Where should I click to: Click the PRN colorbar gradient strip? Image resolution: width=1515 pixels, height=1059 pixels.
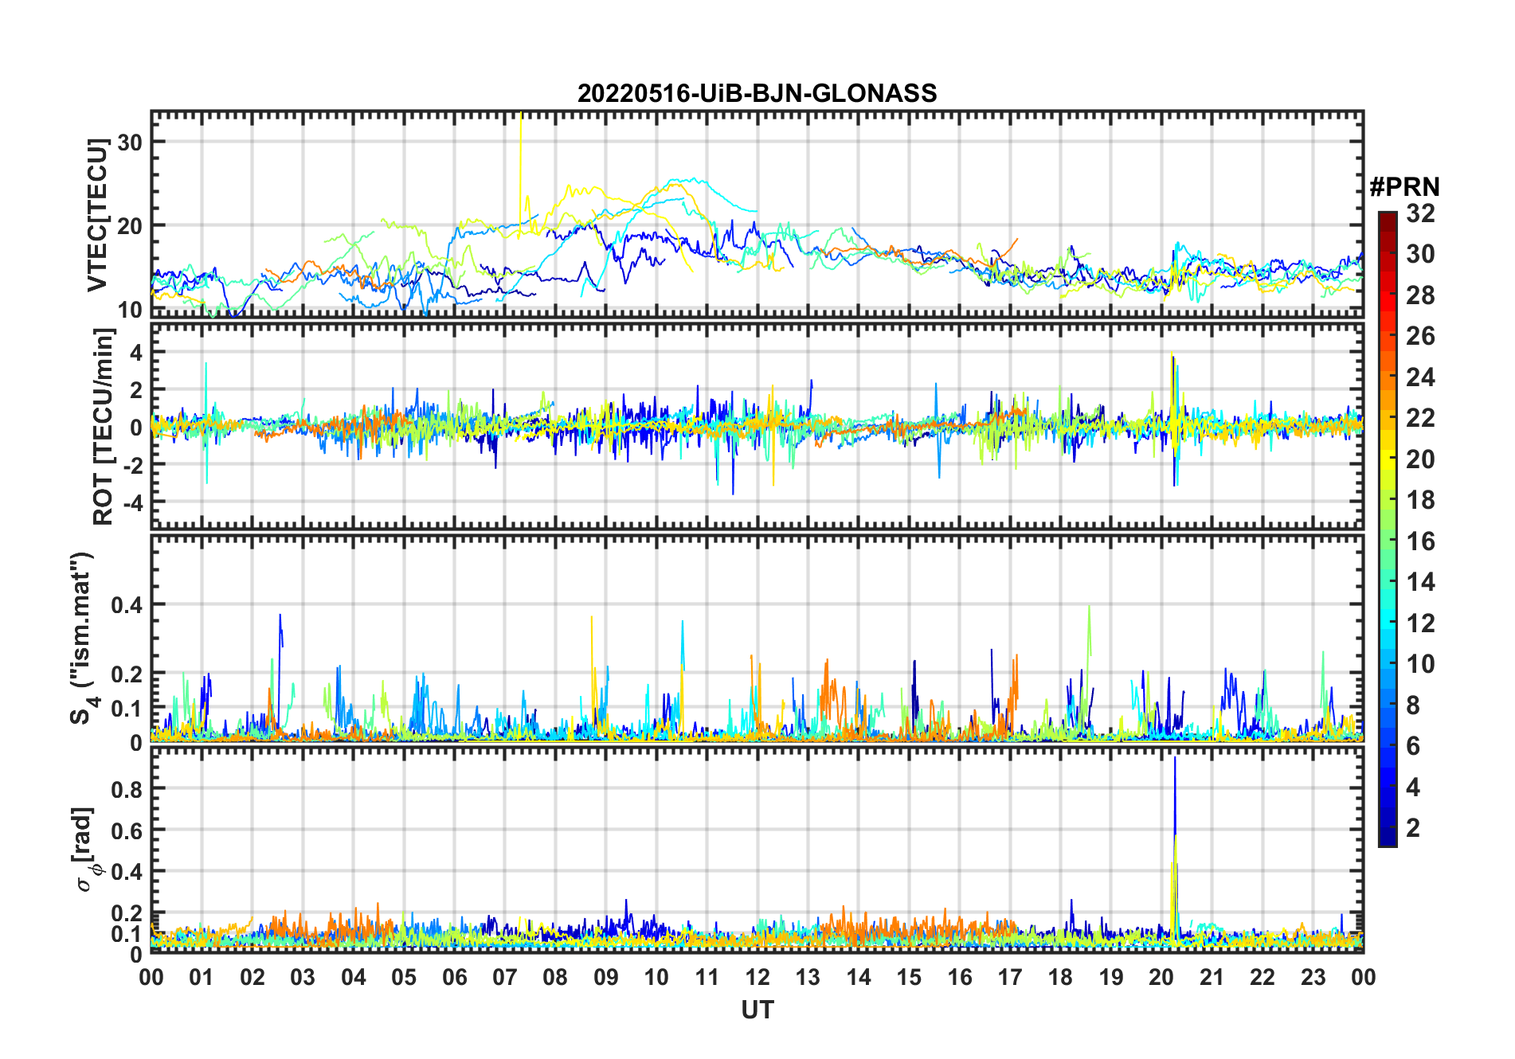[1387, 529]
